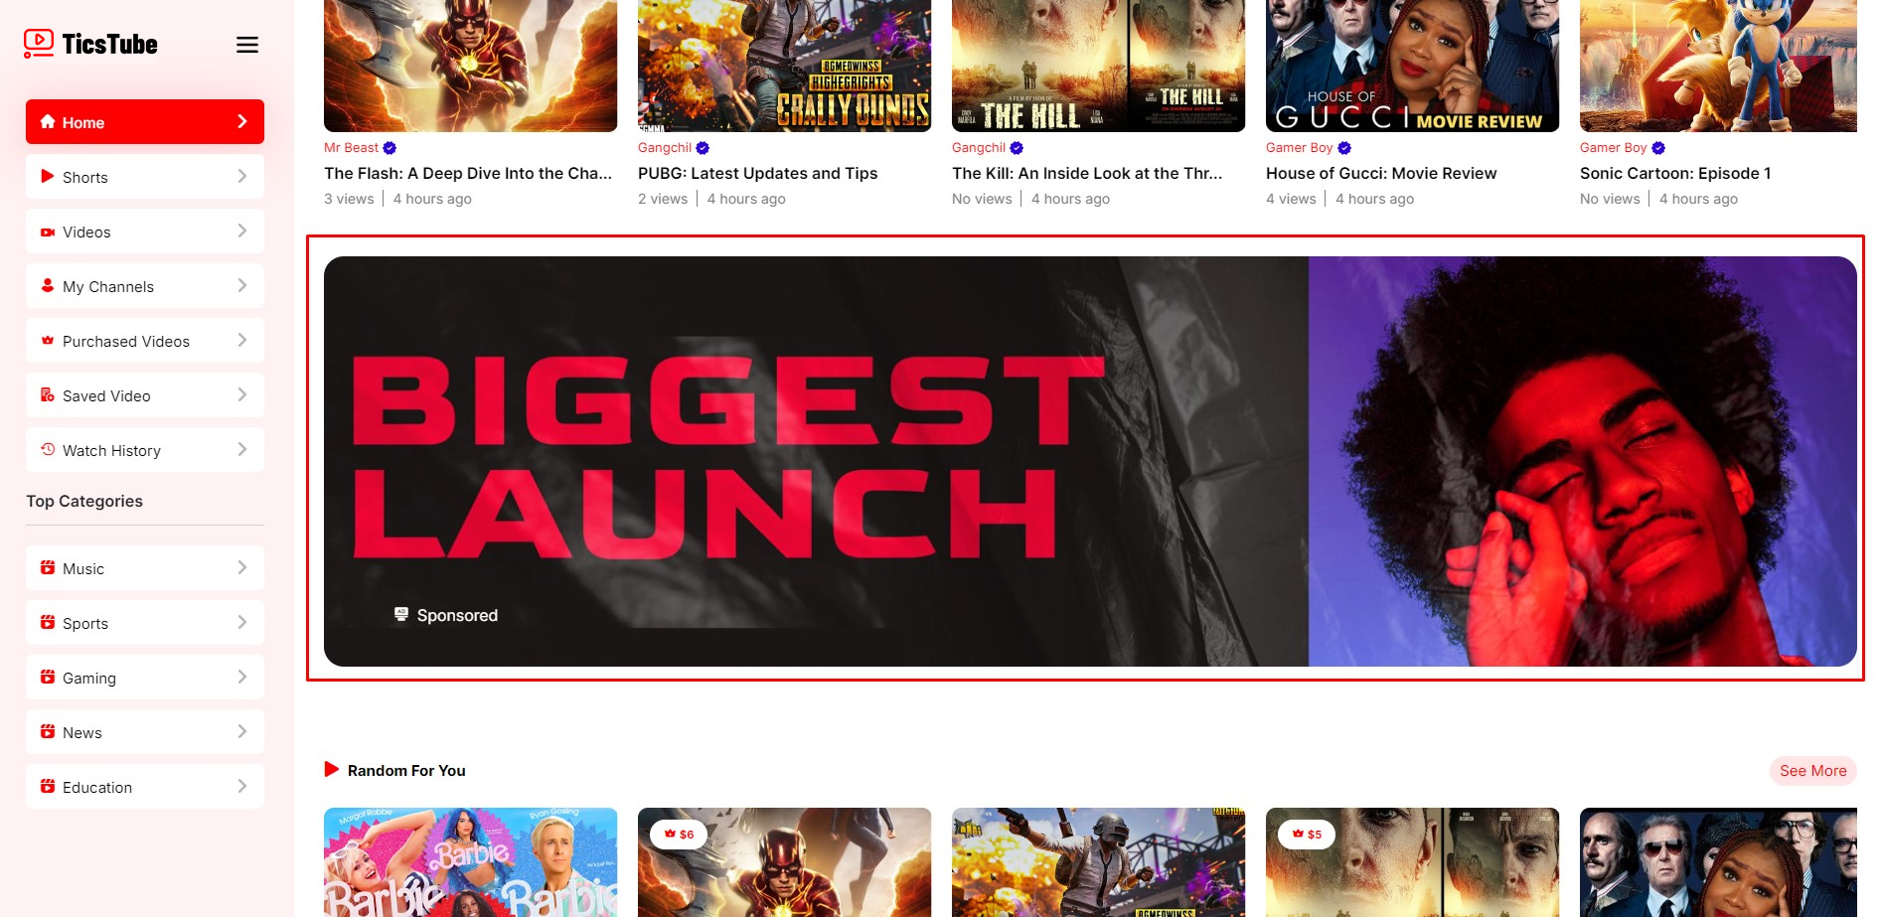Click the My Channels person icon
This screenshot has width=1880, height=917.
click(47, 286)
